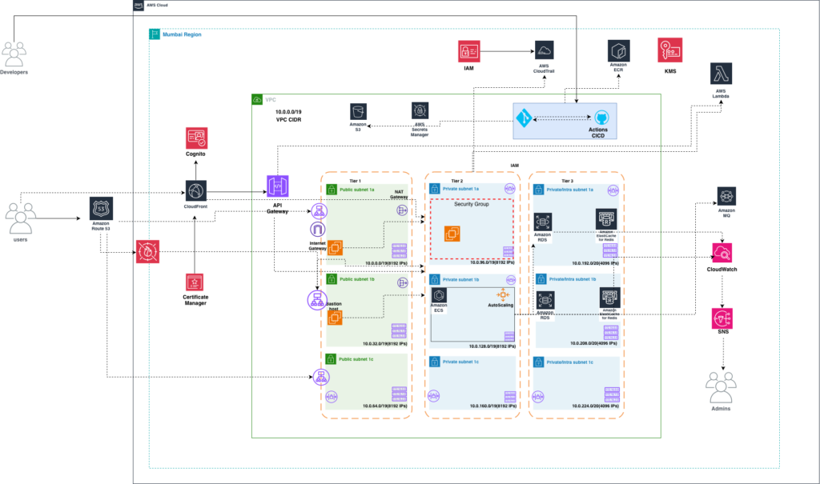This screenshot has height=484, width=820.
Task: Select Amazon RDS in Private/Intra subnet 1b
Action: (x=545, y=300)
